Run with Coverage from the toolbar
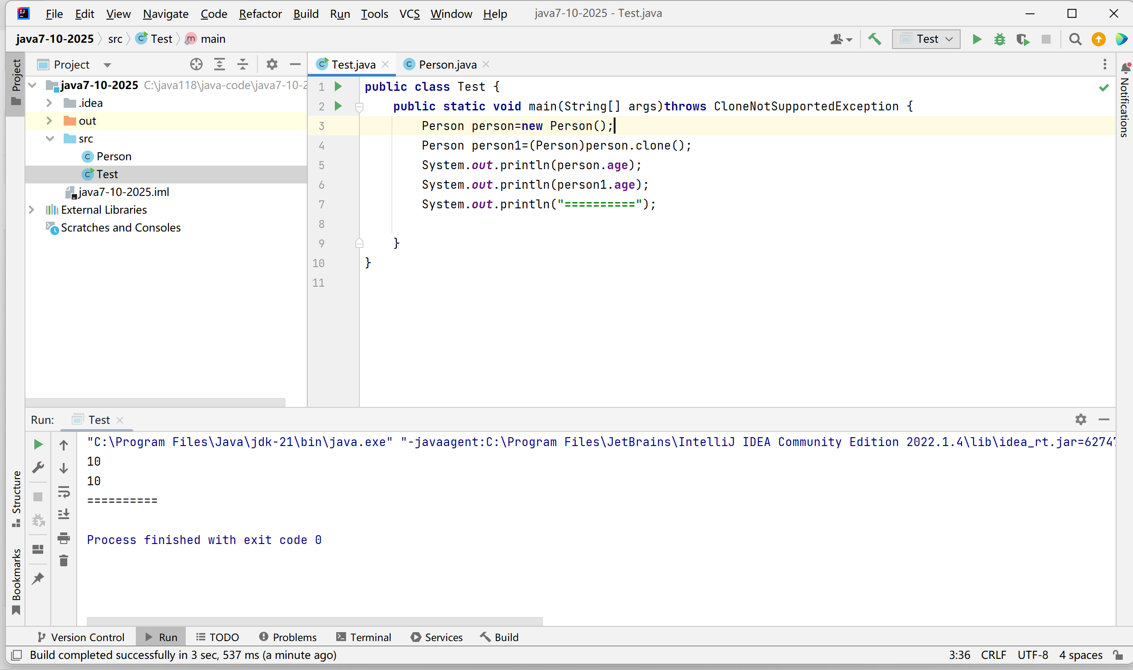The image size is (1133, 670). pos(1023,39)
